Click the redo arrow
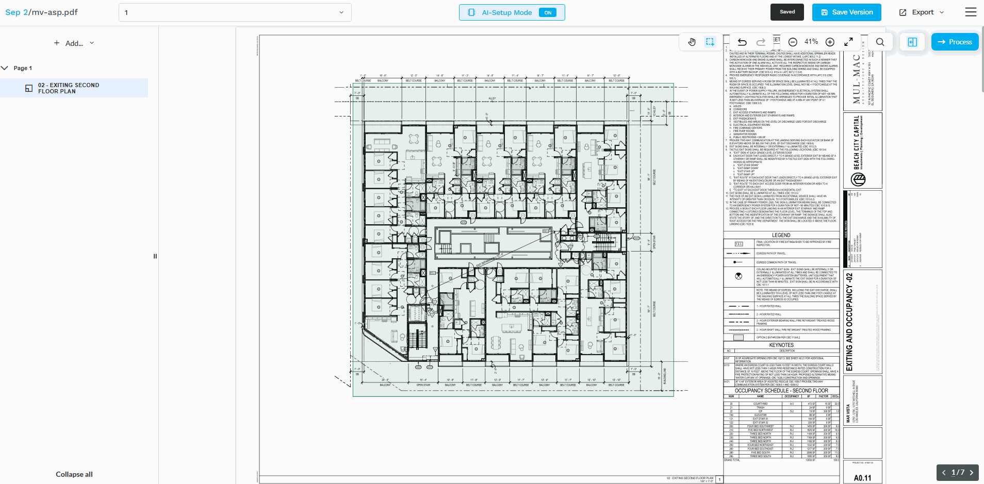This screenshot has width=984, height=484. pos(761,42)
